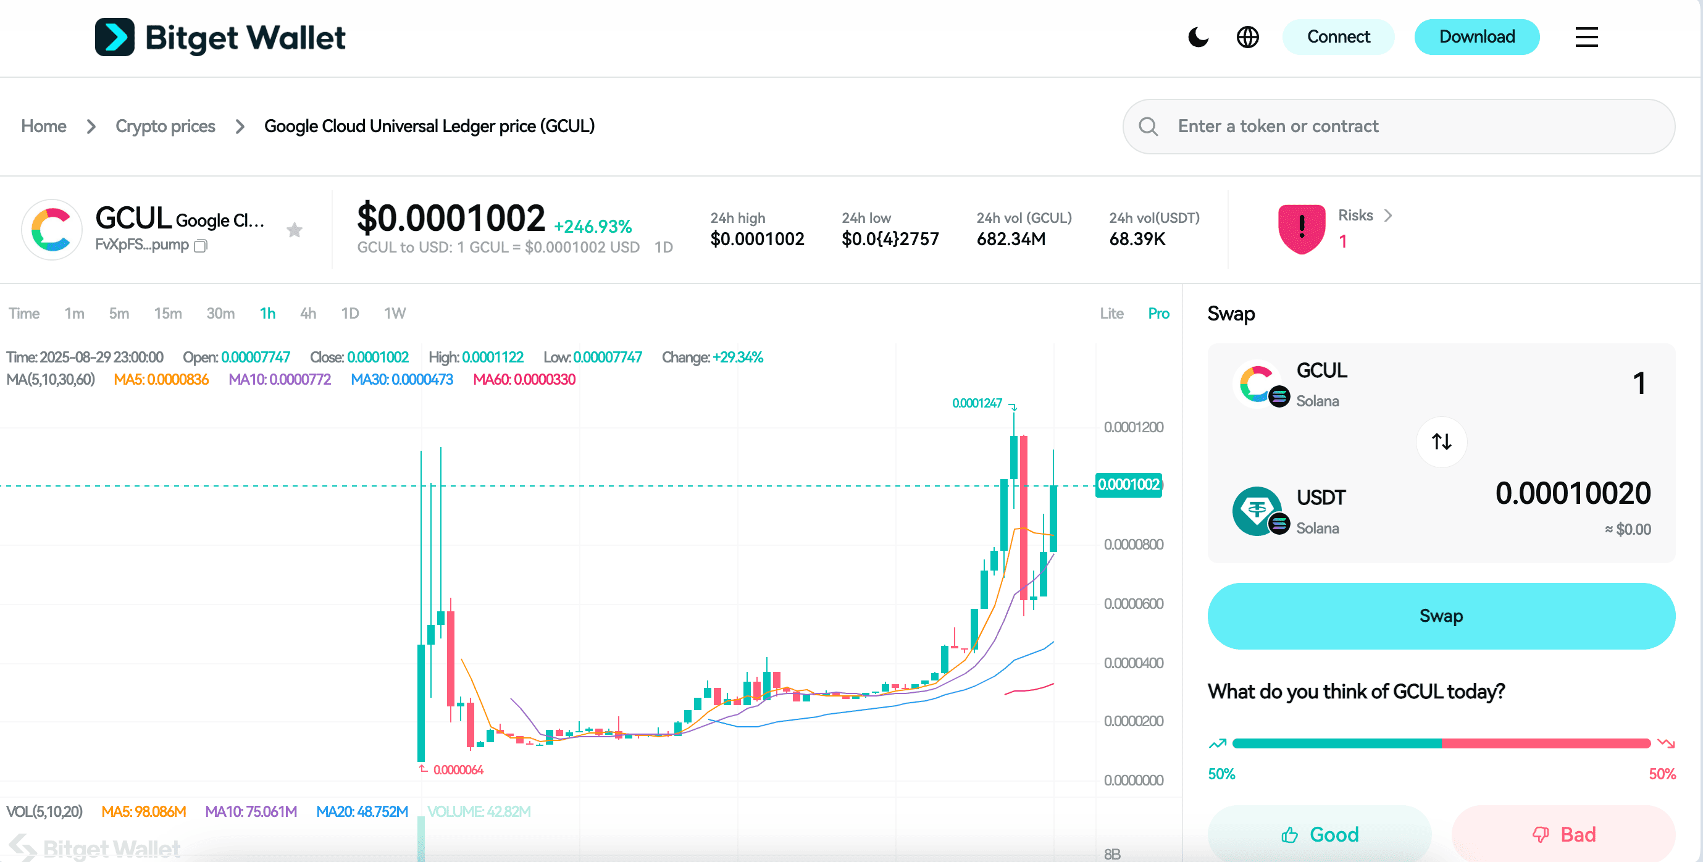This screenshot has width=1703, height=862.
Task: Click the VOL(5,10,20) indicator label
Action: click(x=44, y=812)
